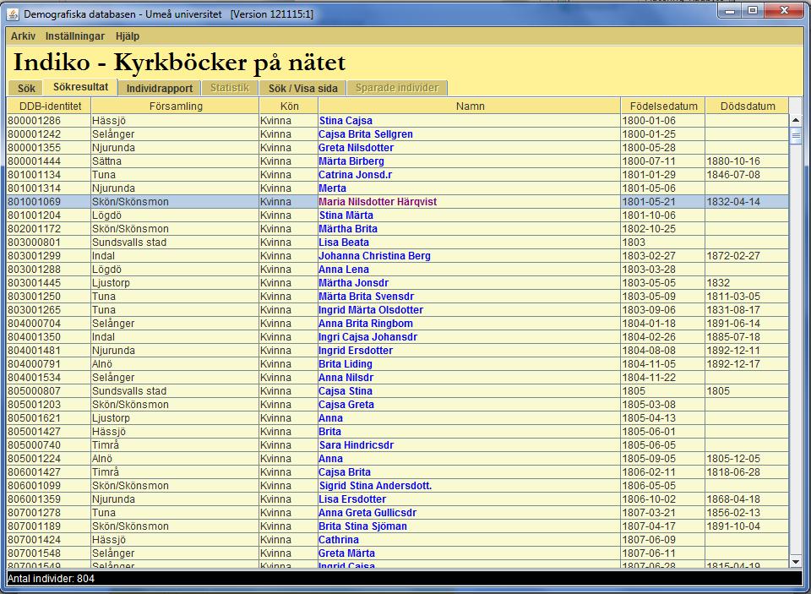Select the Ljustorp cell for 805001621
This screenshot has height=594, width=811.
tap(176, 417)
